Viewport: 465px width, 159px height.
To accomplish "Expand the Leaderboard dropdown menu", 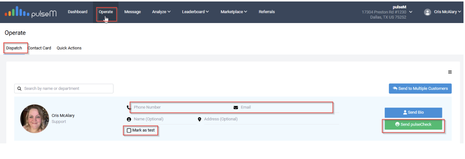I will coord(195,12).
